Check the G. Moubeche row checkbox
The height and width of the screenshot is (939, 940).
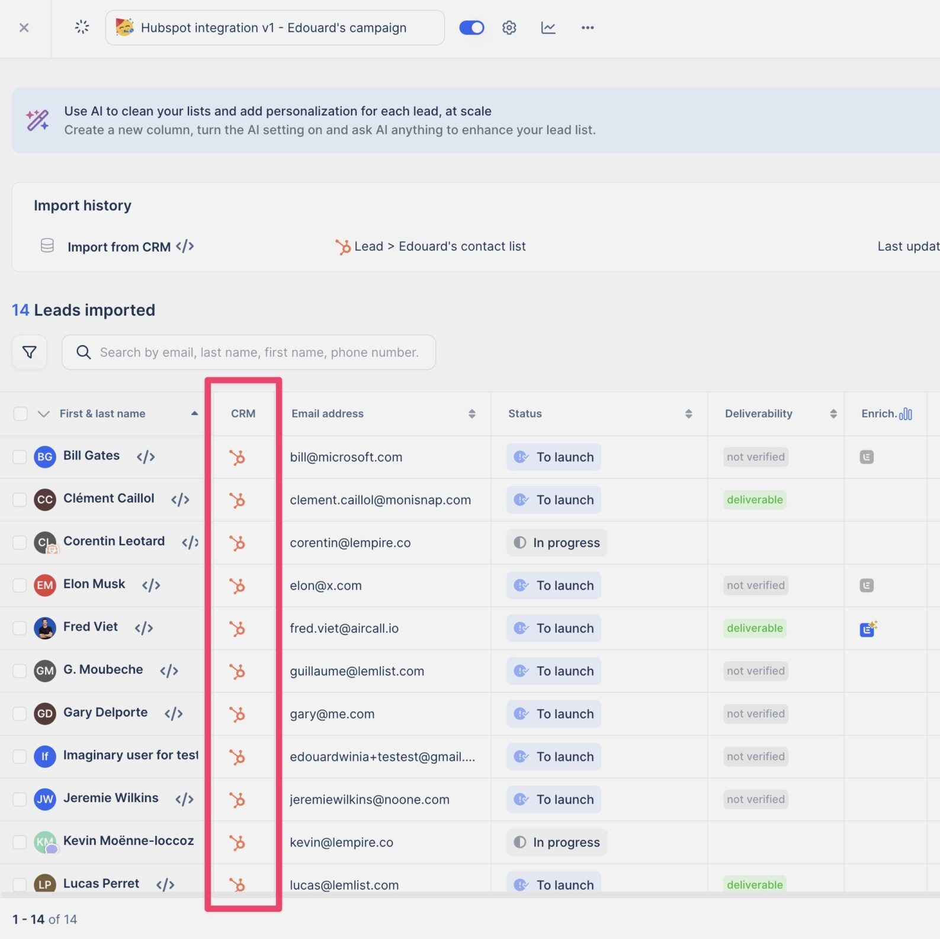coord(20,671)
